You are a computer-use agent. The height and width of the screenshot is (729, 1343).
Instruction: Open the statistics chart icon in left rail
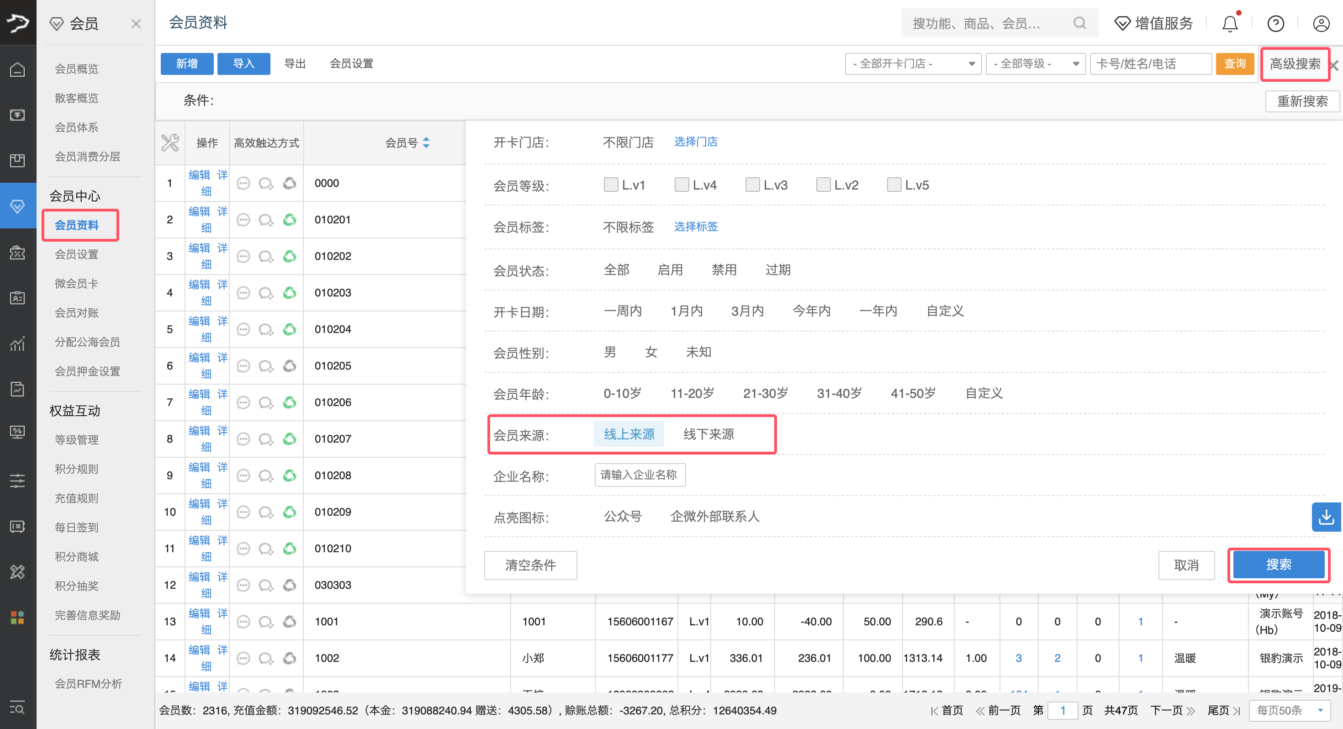17,343
